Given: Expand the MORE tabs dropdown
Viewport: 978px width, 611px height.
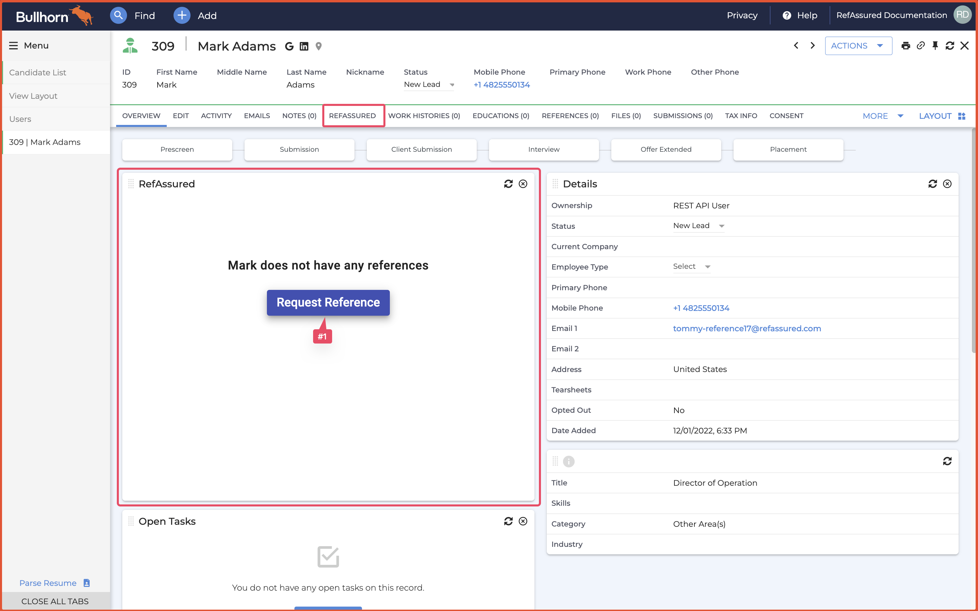Looking at the screenshot, I should pos(883,116).
